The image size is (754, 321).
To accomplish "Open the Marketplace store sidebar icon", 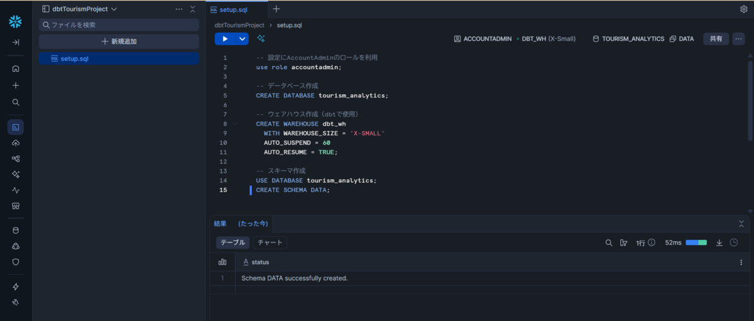I will point(16,205).
